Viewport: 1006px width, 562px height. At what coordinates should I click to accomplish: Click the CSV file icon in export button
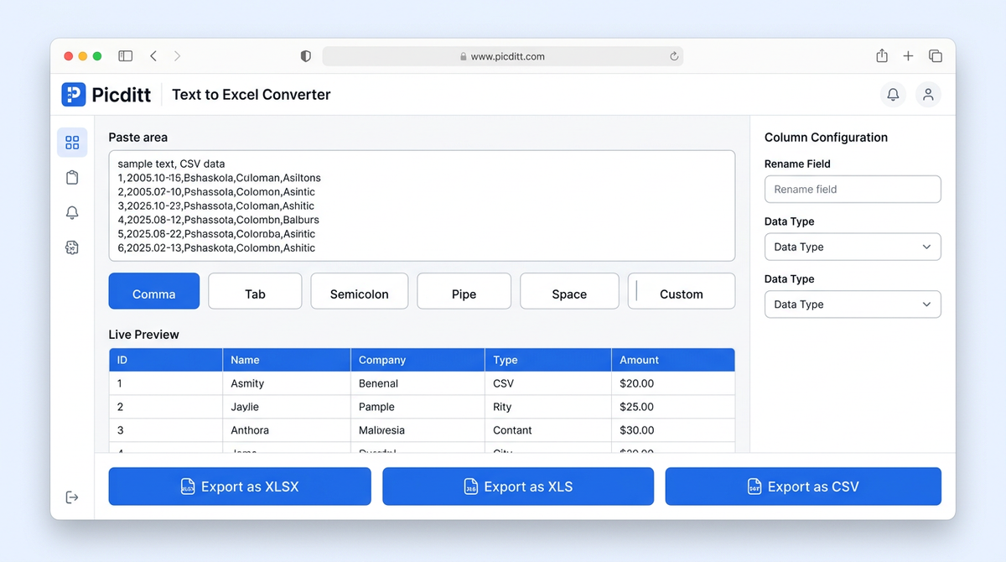[x=754, y=487]
